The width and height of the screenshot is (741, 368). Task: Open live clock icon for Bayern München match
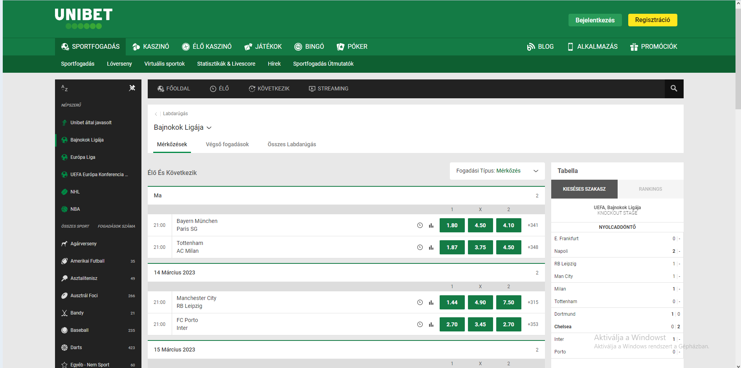[420, 225]
